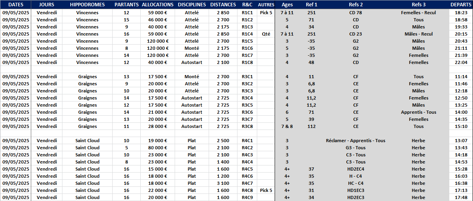The image size is (473, 201).
Task: Select the DATES column header
Action: click(x=16, y=4)
